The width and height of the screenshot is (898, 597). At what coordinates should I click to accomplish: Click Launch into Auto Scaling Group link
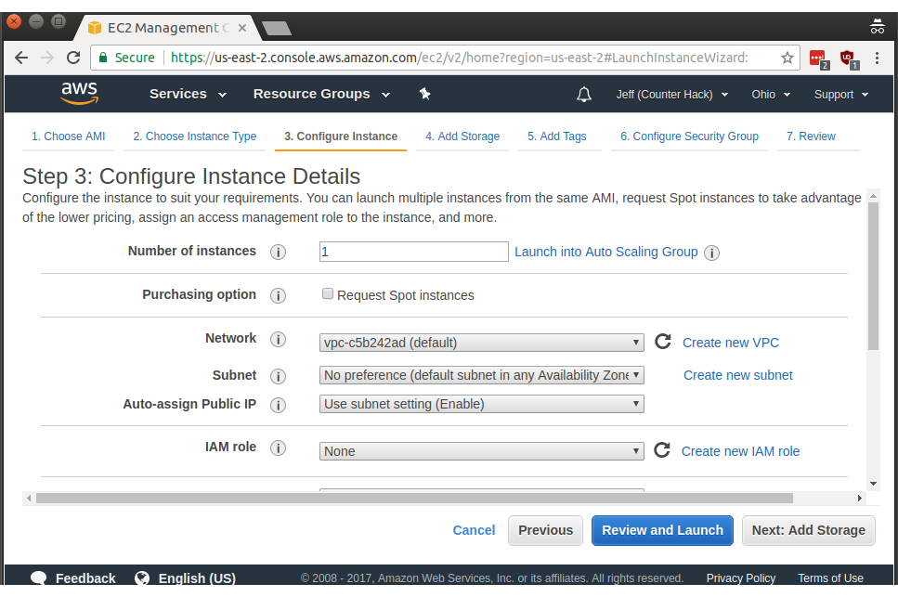pos(605,252)
